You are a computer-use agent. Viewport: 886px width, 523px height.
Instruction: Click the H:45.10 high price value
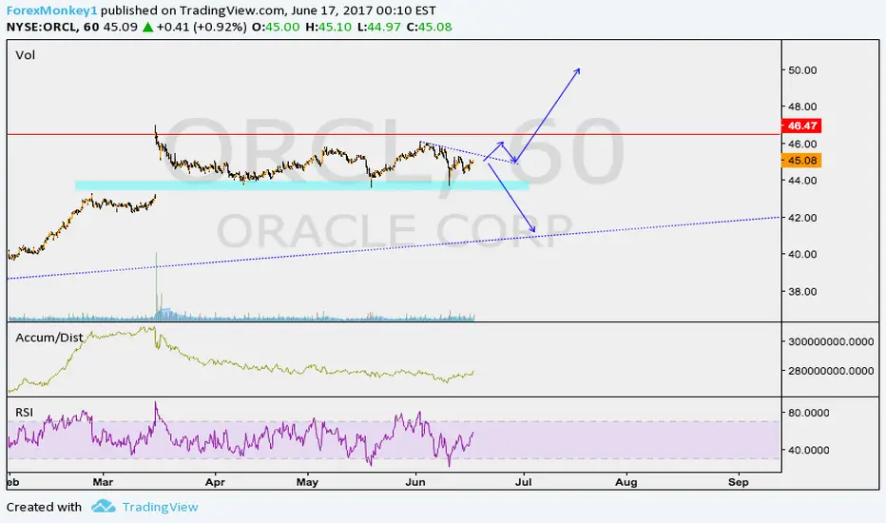[x=328, y=27]
